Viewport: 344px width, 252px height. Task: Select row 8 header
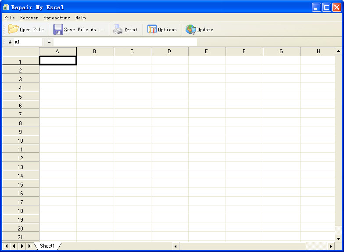[x=21, y=122]
